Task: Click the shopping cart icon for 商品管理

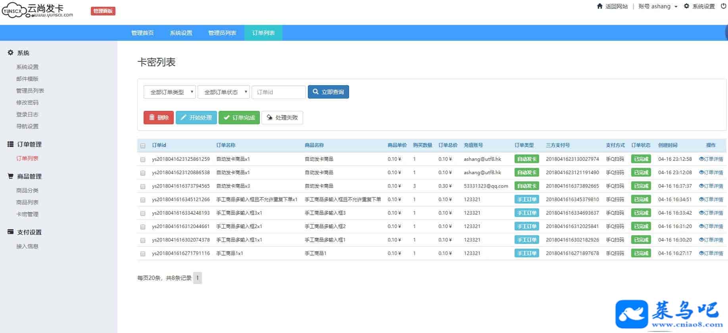Action: (x=11, y=176)
